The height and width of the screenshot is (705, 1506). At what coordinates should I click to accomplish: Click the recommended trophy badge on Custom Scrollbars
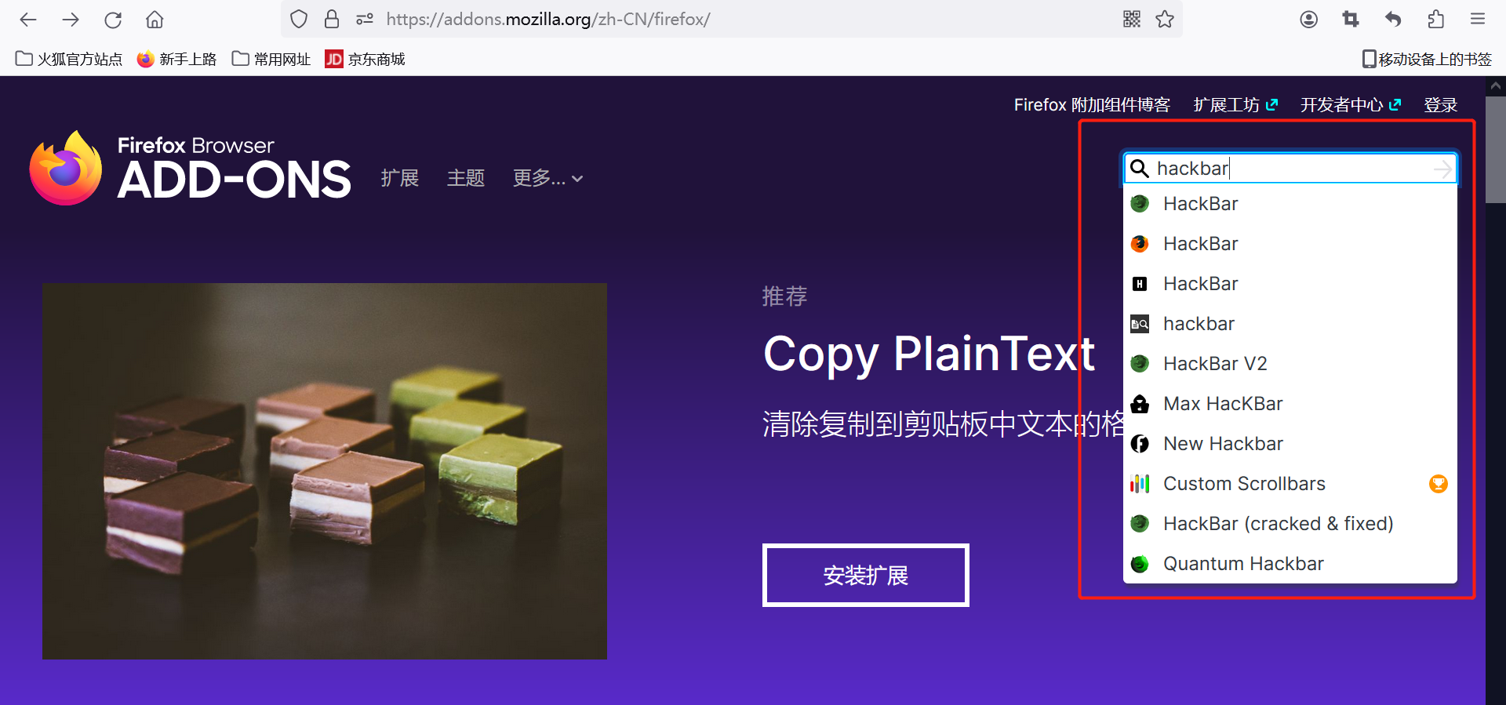1439,484
